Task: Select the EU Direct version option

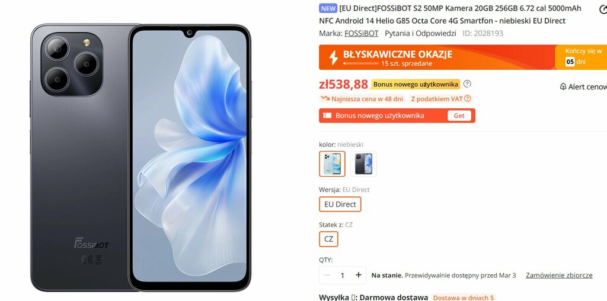Action: pyautogui.click(x=340, y=205)
